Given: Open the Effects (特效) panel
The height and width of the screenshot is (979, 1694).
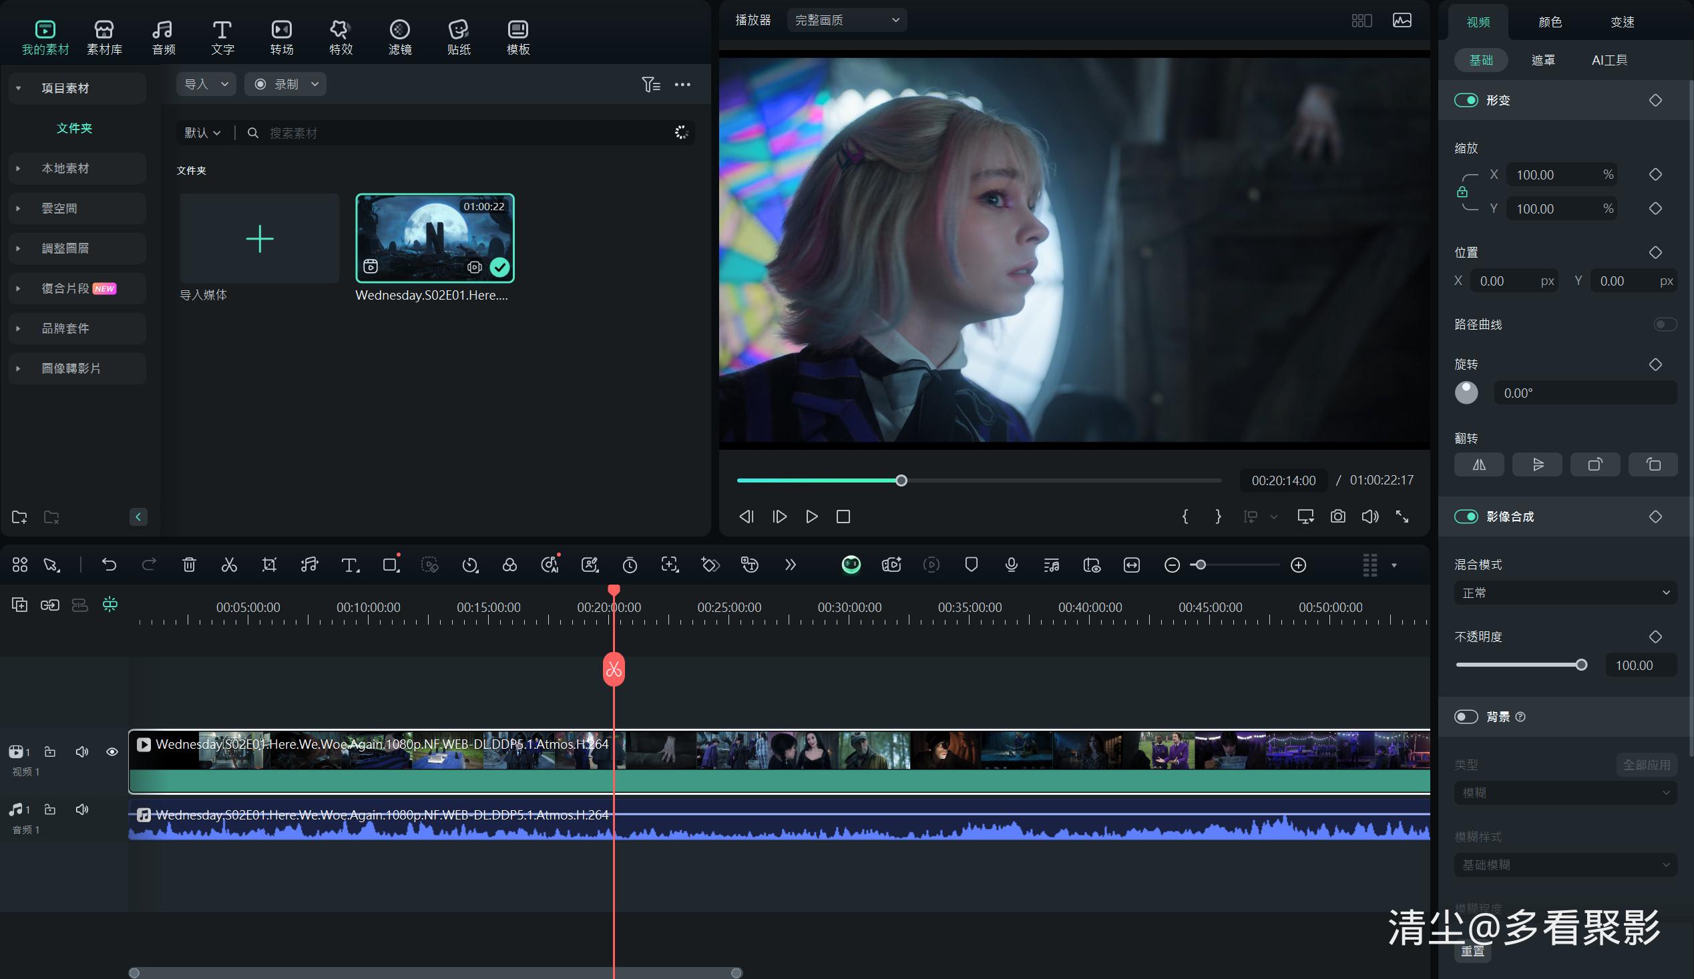Looking at the screenshot, I should 340,37.
